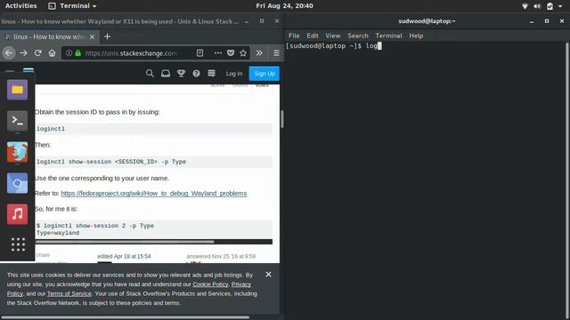570x320 pixels.
Task: Go forward in Firefox
Action: [24, 53]
